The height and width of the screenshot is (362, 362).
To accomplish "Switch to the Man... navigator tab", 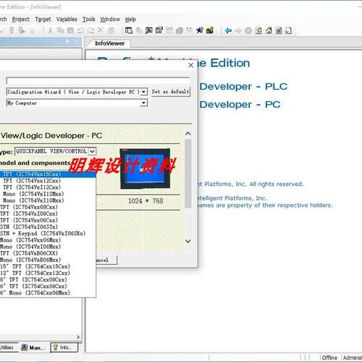I will pos(34,348).
